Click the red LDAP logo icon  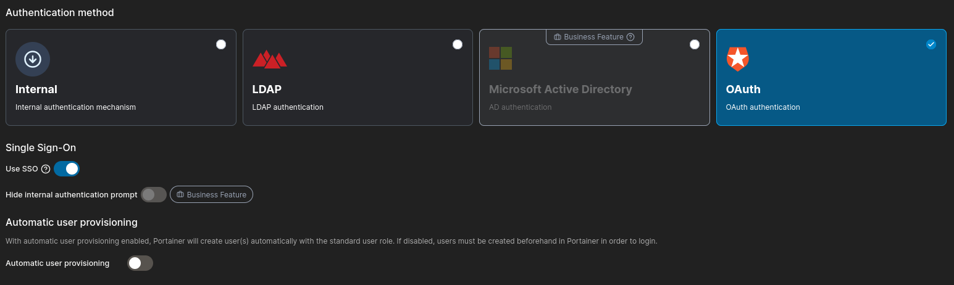269,59
